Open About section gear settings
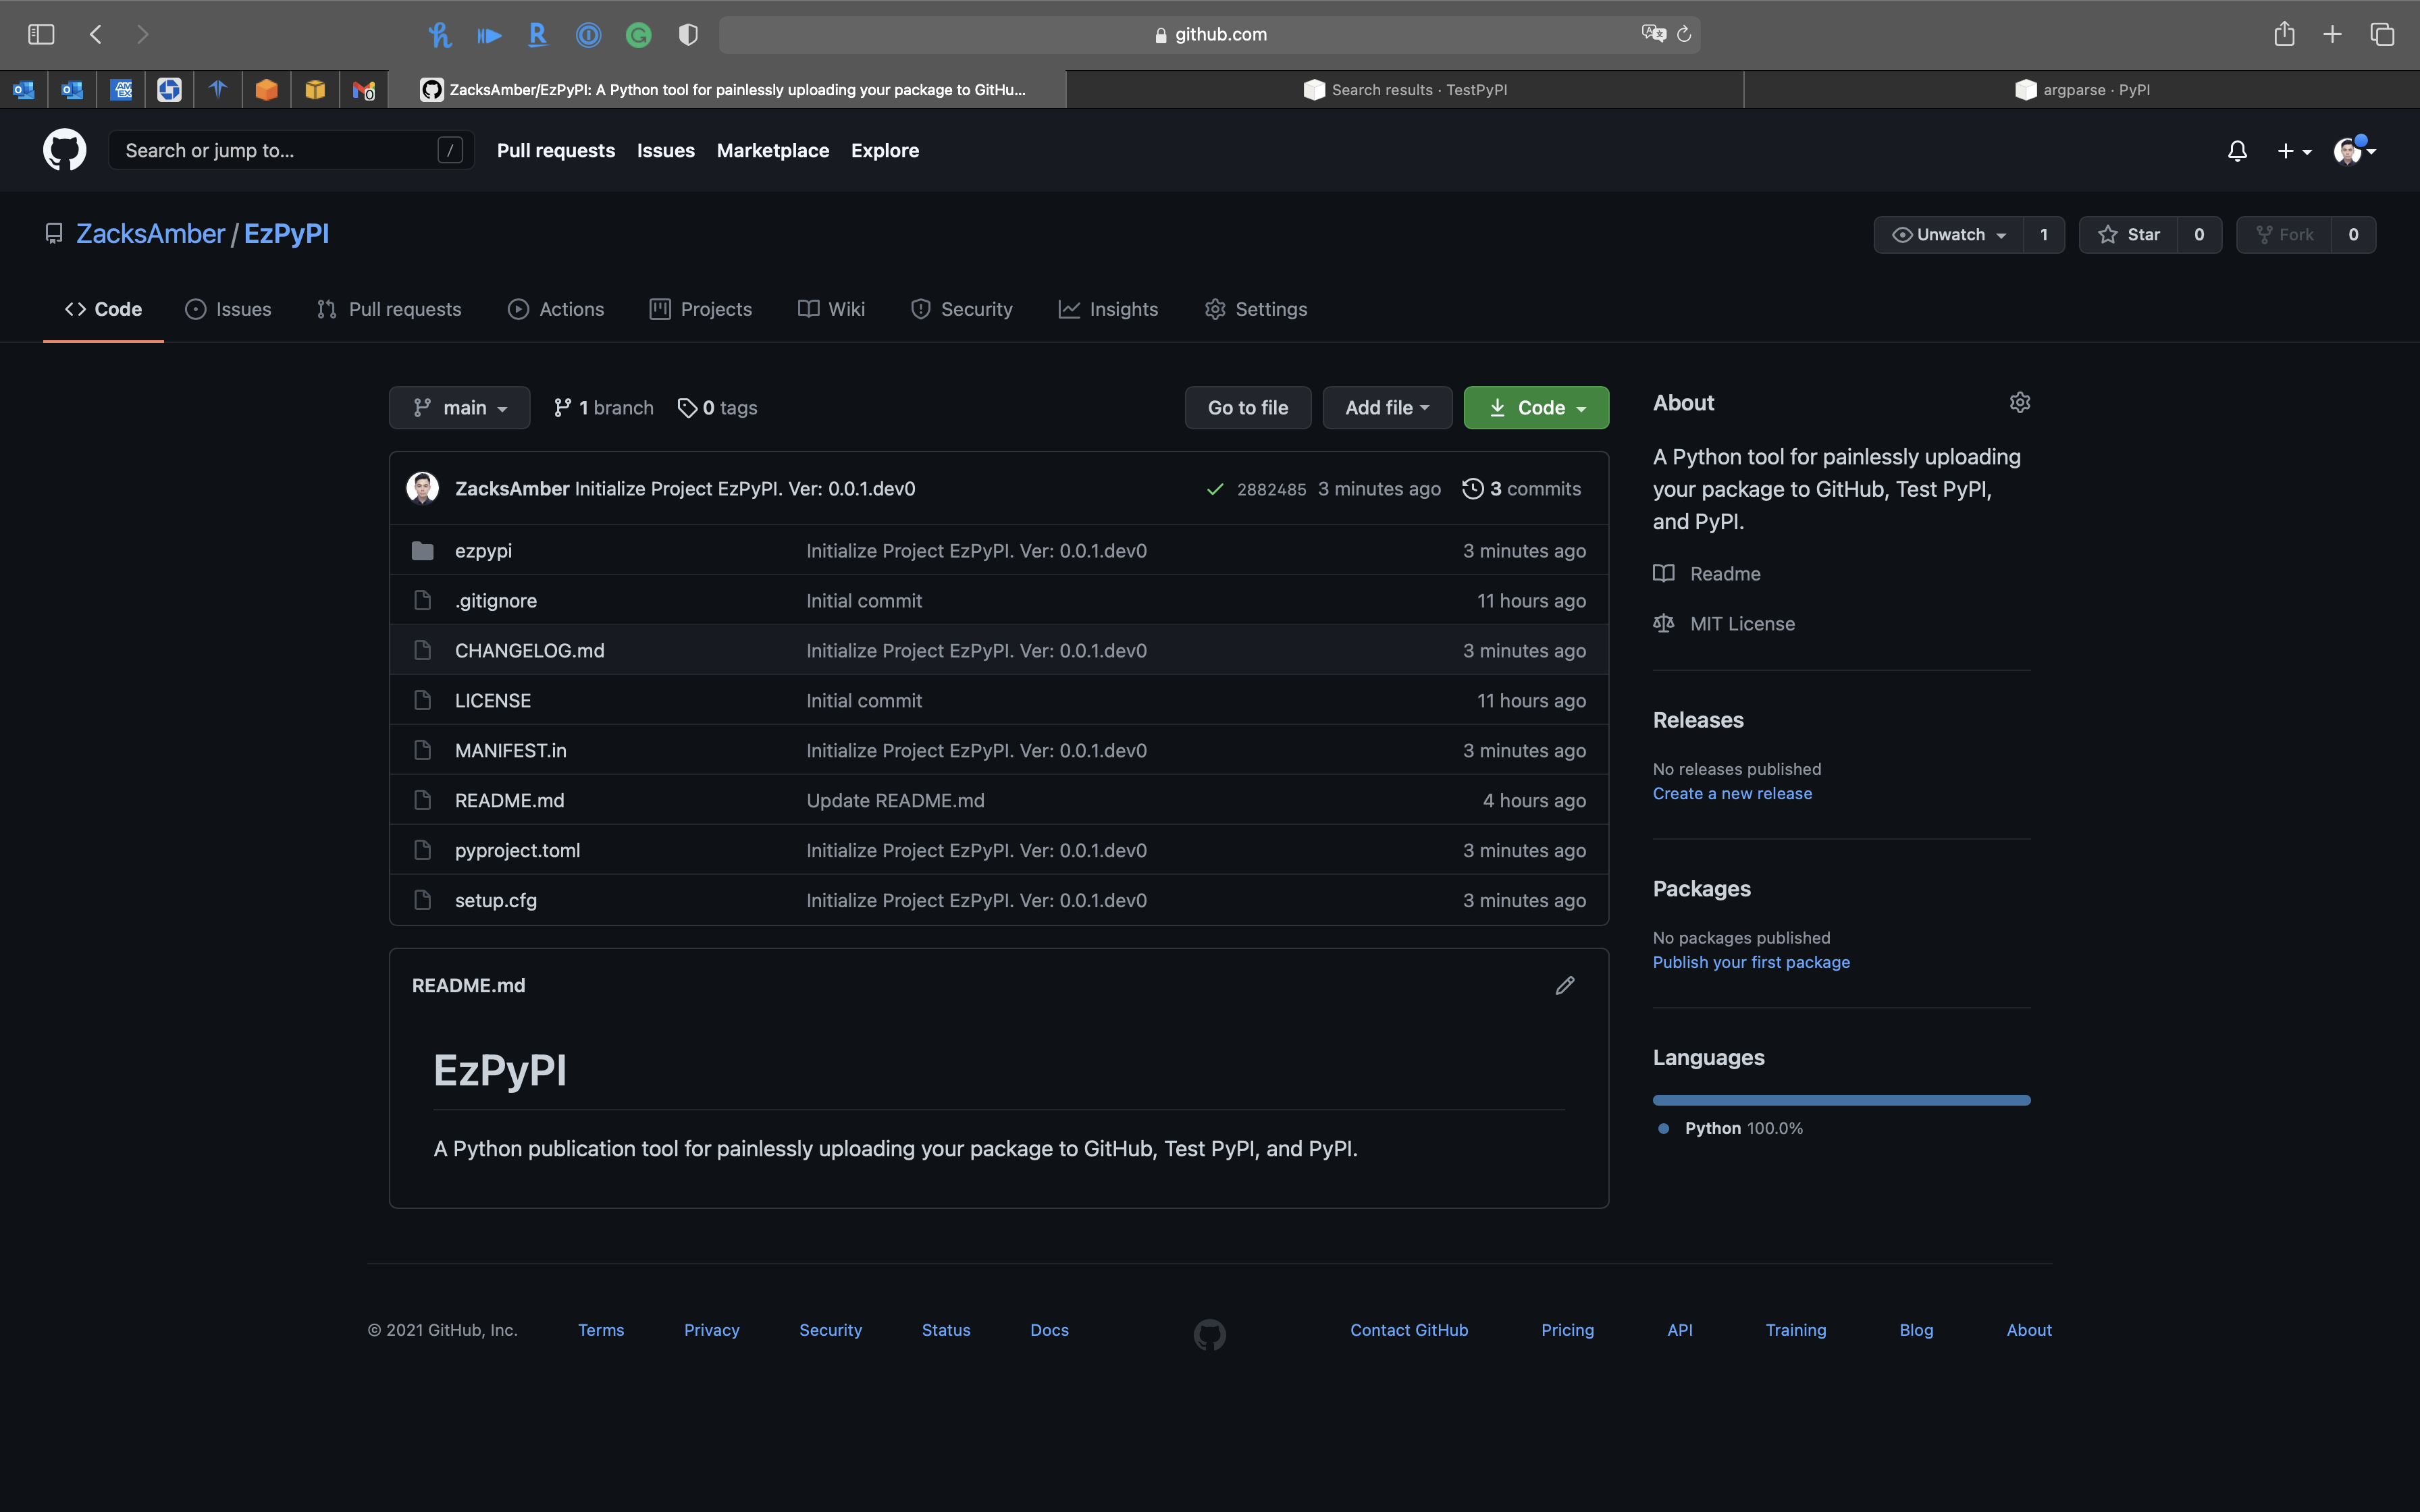 point(2019,403)
